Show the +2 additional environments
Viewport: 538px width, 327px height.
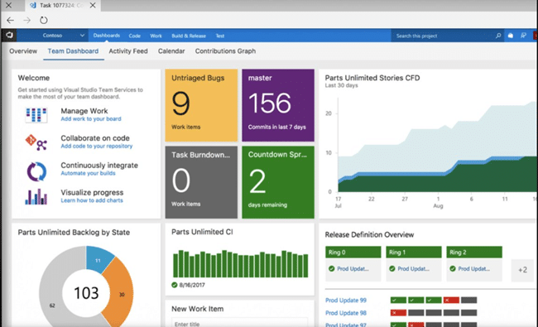[x=522, y=270]
